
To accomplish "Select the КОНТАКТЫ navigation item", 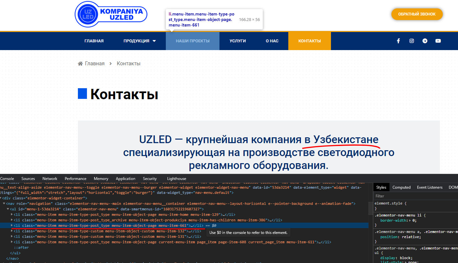I will 310,41.
